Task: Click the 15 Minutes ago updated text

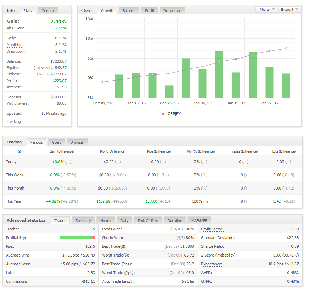Action: 54,113
